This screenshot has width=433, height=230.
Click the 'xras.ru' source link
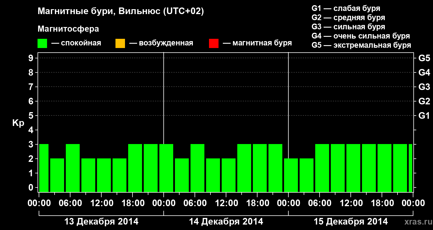point(418,222)
